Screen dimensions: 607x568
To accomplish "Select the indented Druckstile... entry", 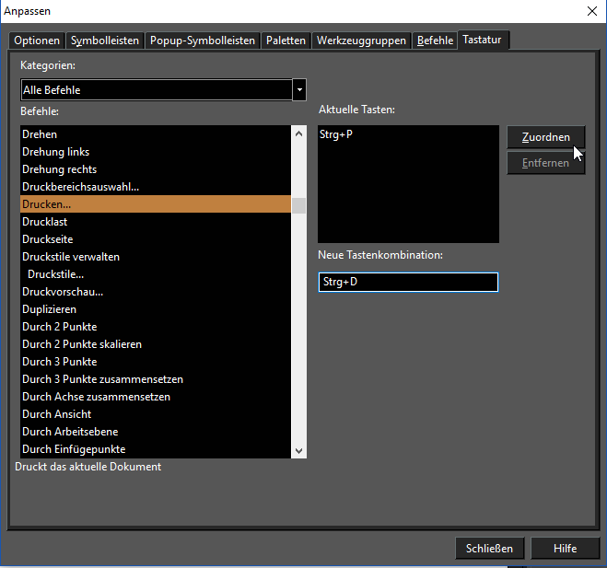I will (x=156, y=274).
